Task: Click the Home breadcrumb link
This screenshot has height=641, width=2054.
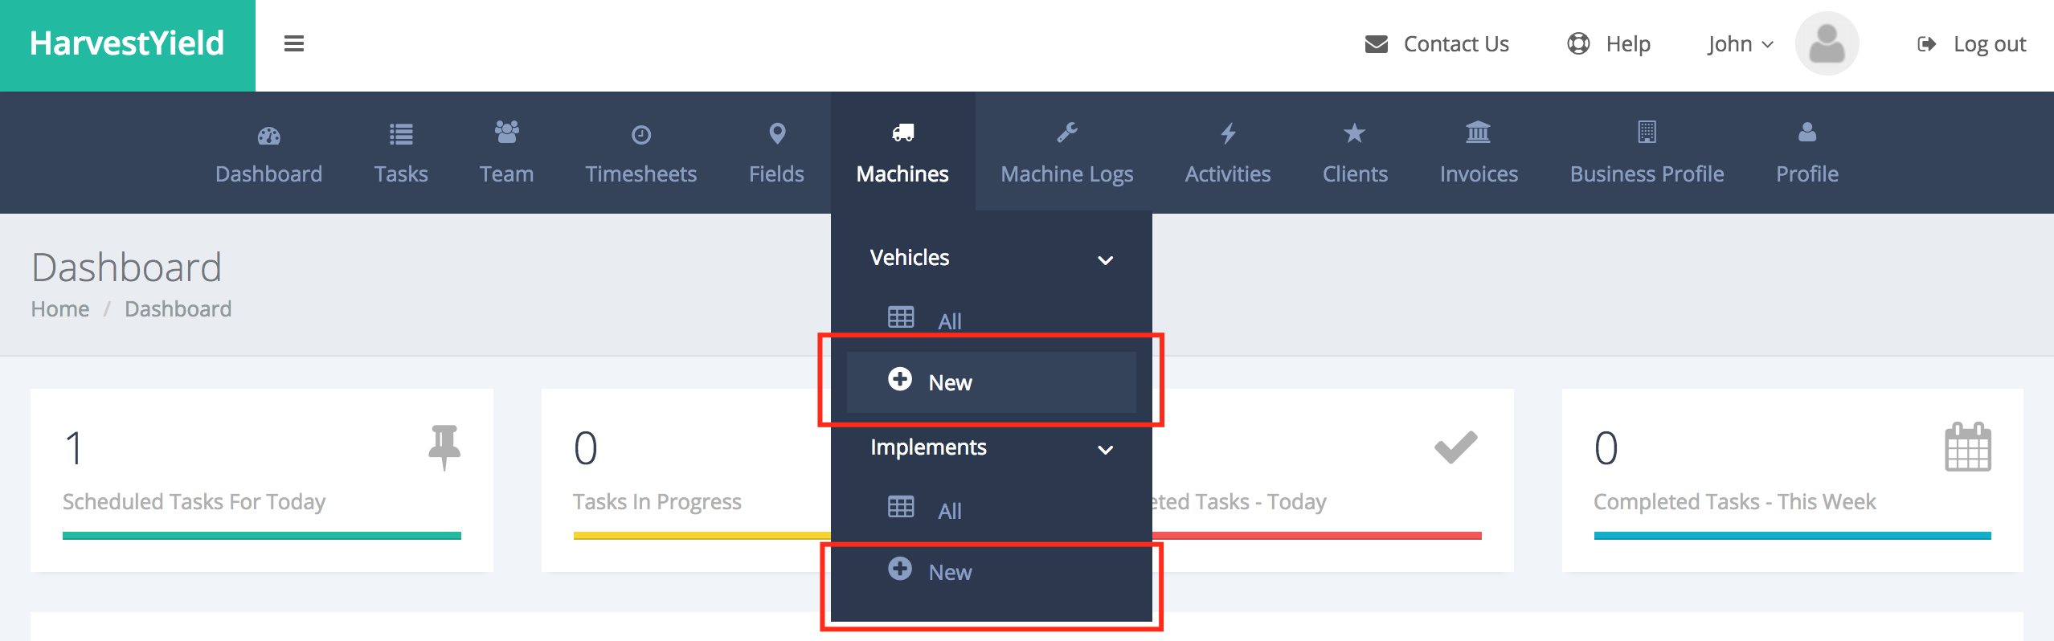Action: point(60,309)
